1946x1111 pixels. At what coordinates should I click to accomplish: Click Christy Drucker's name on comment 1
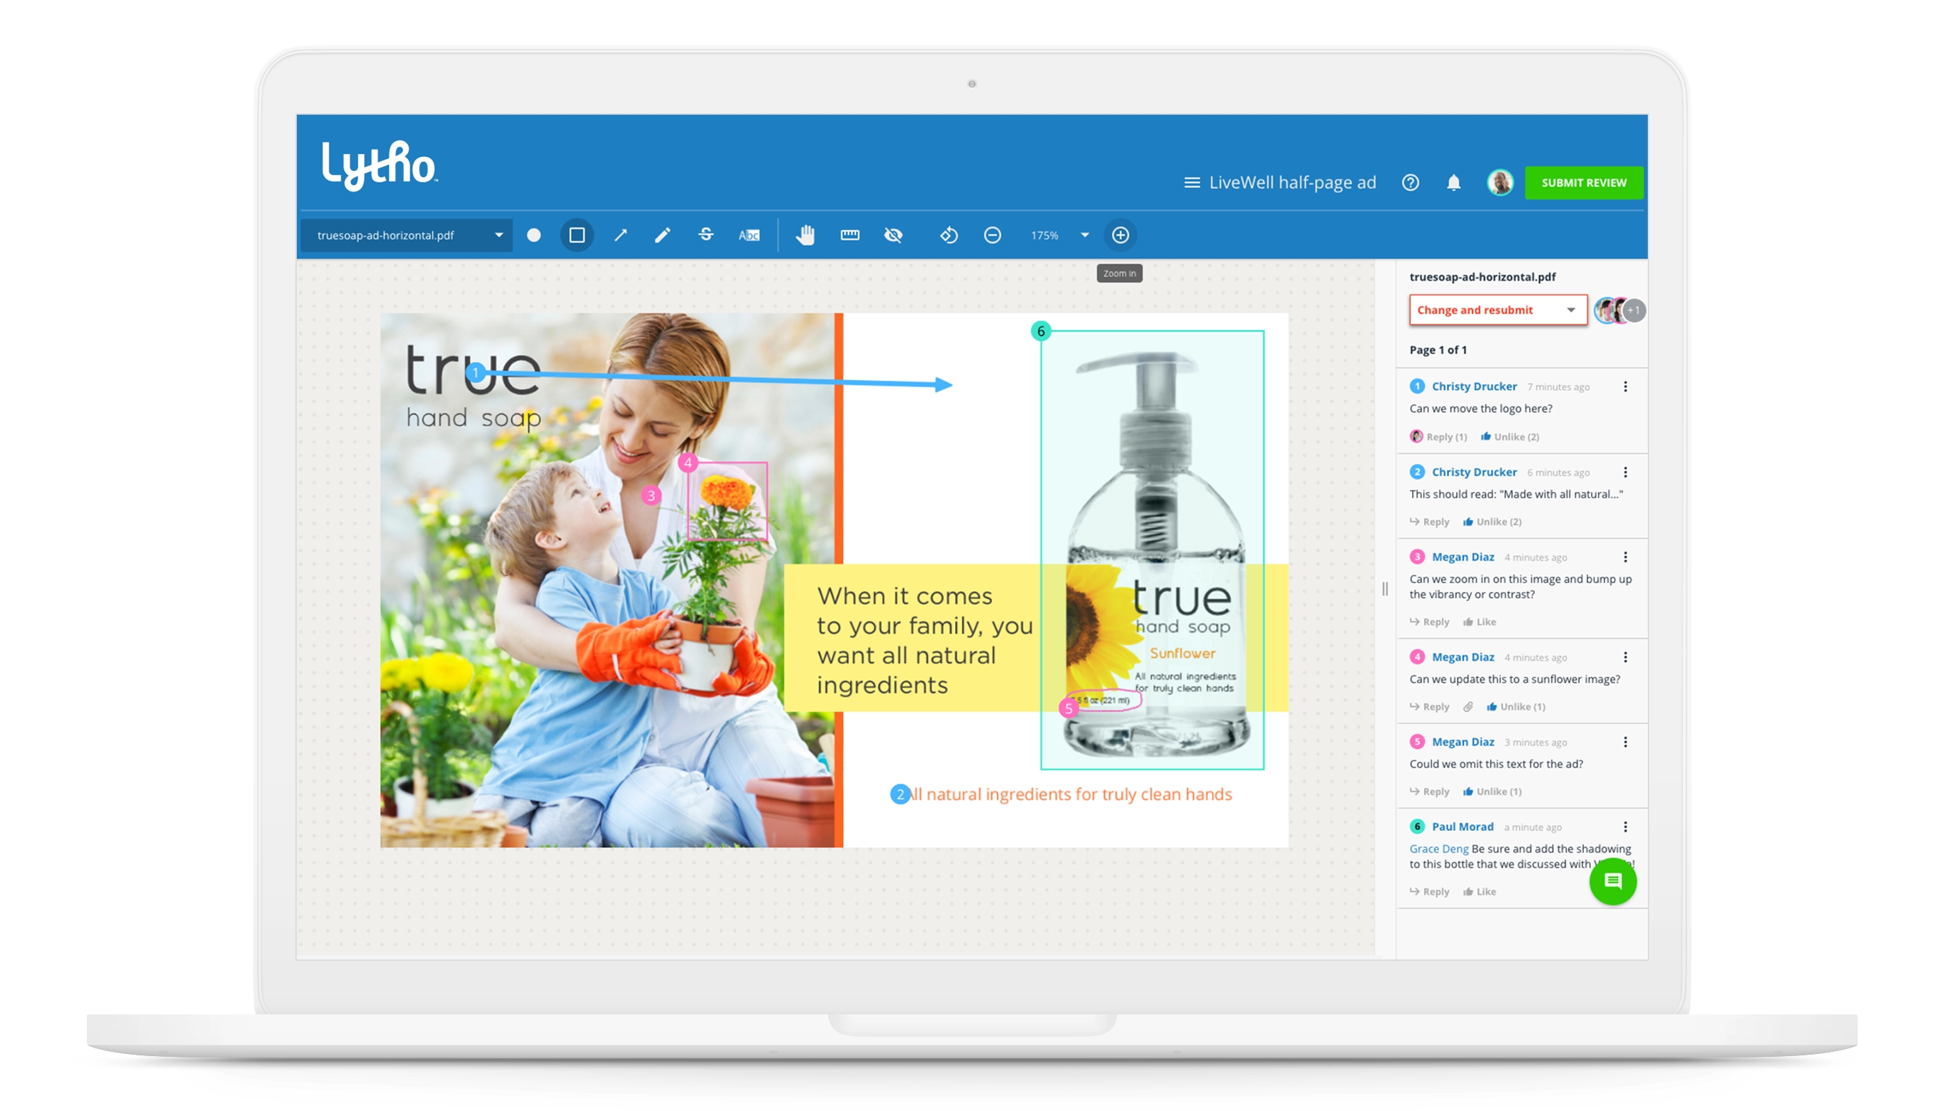[1473, 387]
